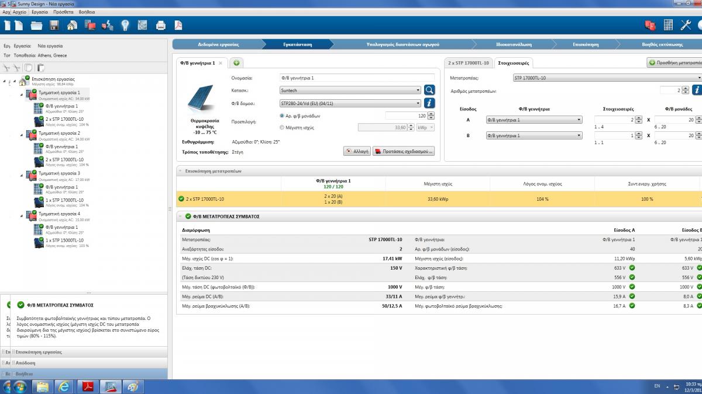
Task: Click the printer icon in the toolbar
Action: (160, 25)
